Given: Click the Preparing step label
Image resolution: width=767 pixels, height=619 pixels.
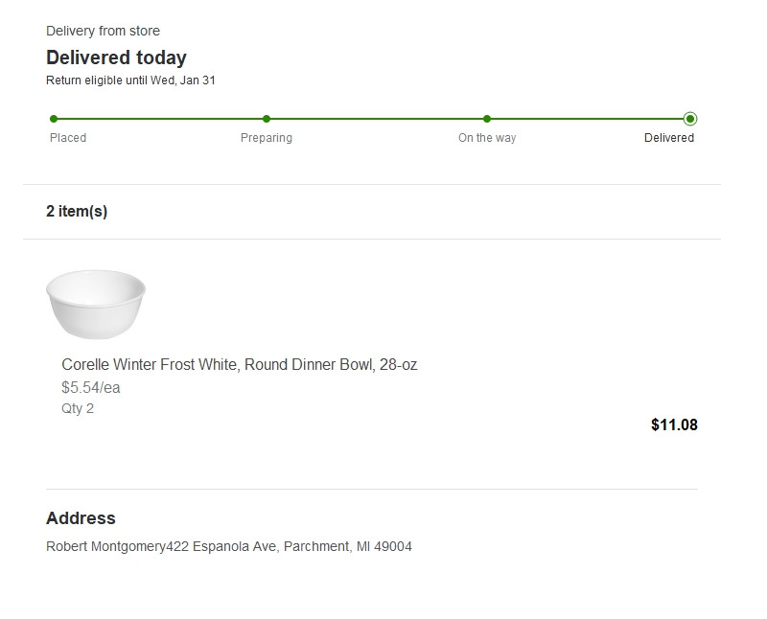Looking at the screenshot, I should (267, 138).
